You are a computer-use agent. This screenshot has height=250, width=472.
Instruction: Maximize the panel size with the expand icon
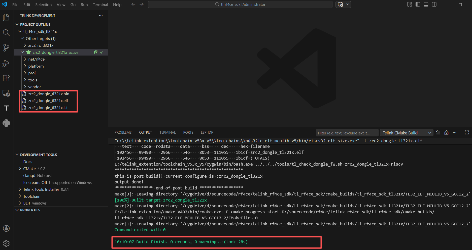(x=467, y=133)
